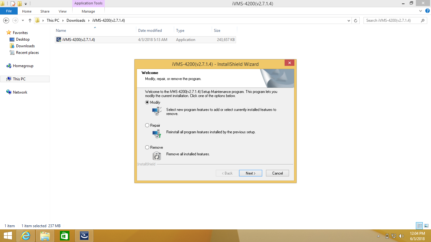Switch to Details view layout

[x=419, y=226]
